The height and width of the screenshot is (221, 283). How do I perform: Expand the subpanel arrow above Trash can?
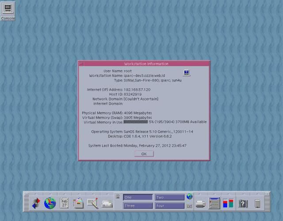click(x=257, y=194)
